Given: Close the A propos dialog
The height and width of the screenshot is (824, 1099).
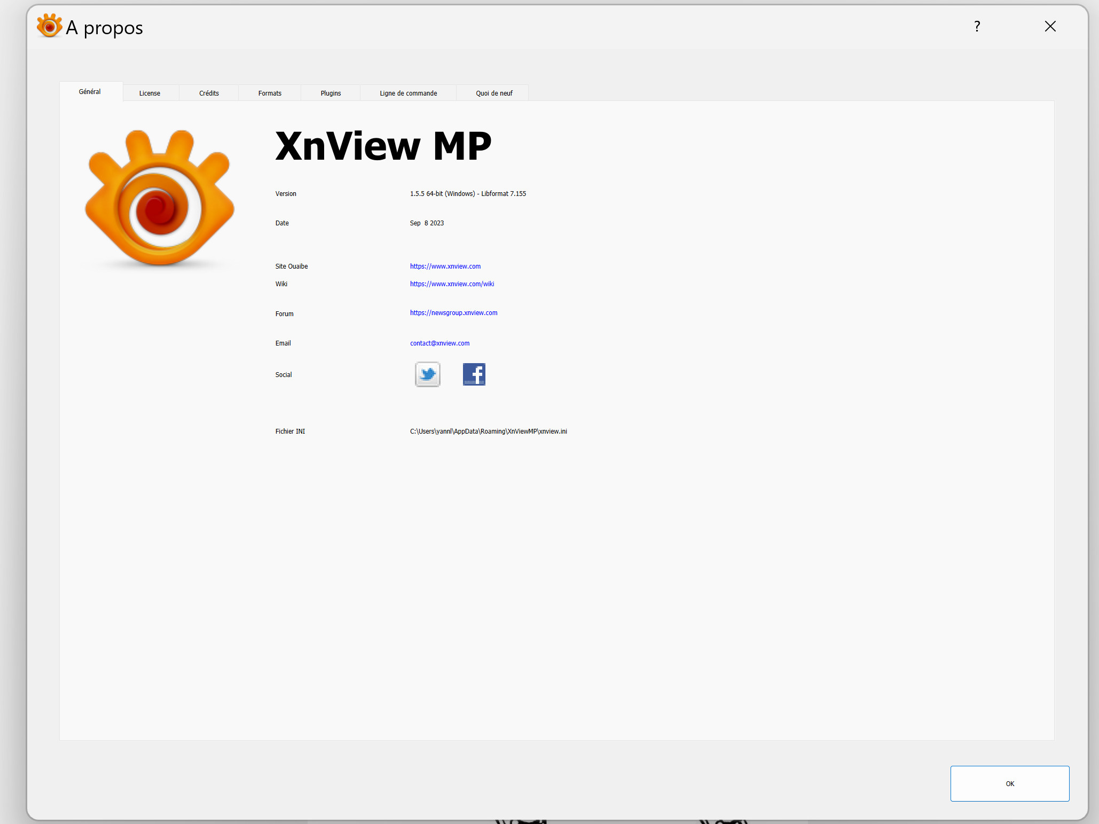Looking at the screenshot, I should click(x=1050, y=26).
